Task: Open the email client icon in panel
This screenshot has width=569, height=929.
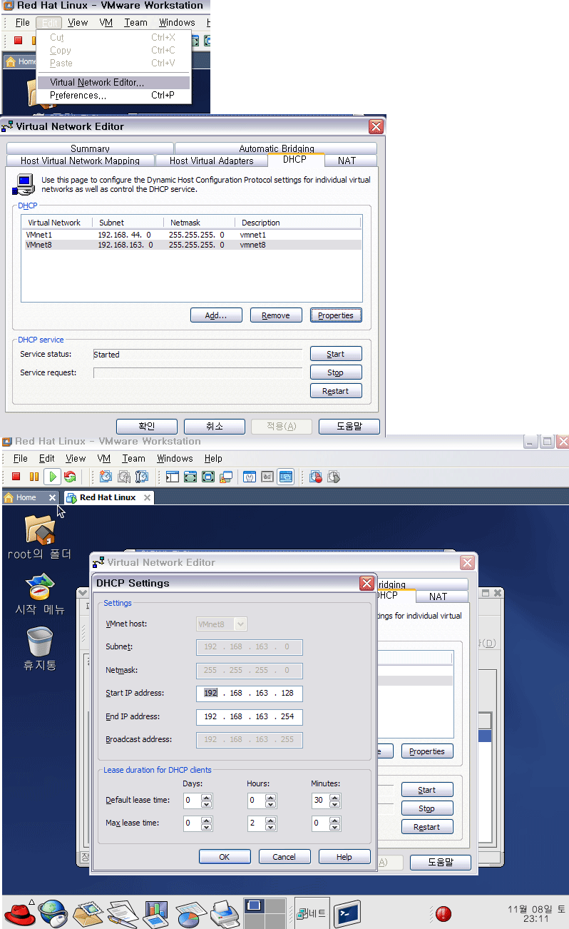Action: [88, 913]
